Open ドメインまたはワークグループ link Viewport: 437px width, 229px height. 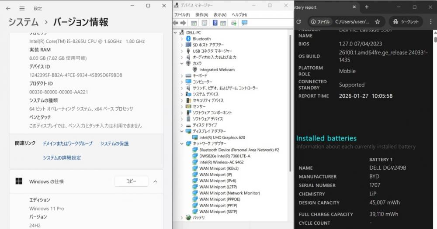point(67,144)
